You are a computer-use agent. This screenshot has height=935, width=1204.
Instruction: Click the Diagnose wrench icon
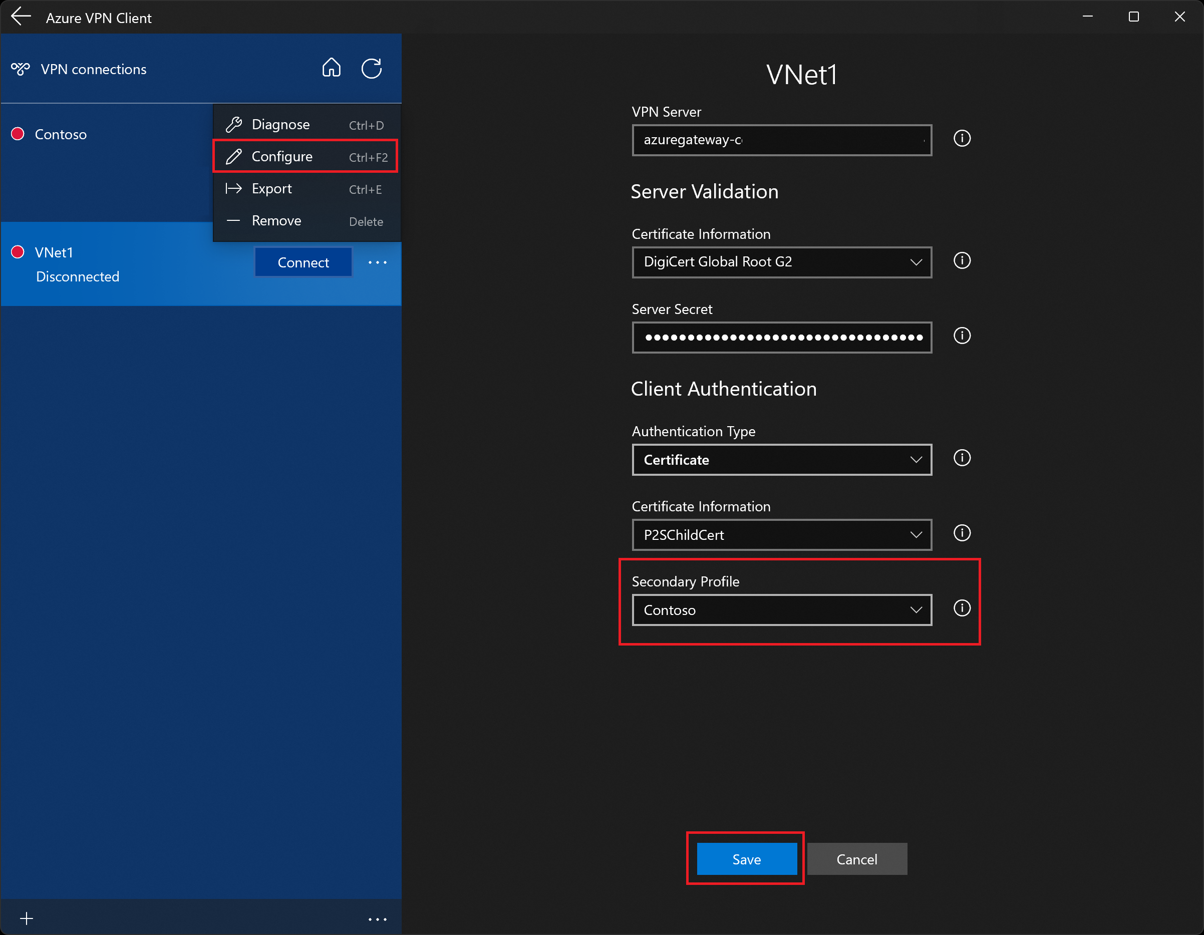click(234, 125)
